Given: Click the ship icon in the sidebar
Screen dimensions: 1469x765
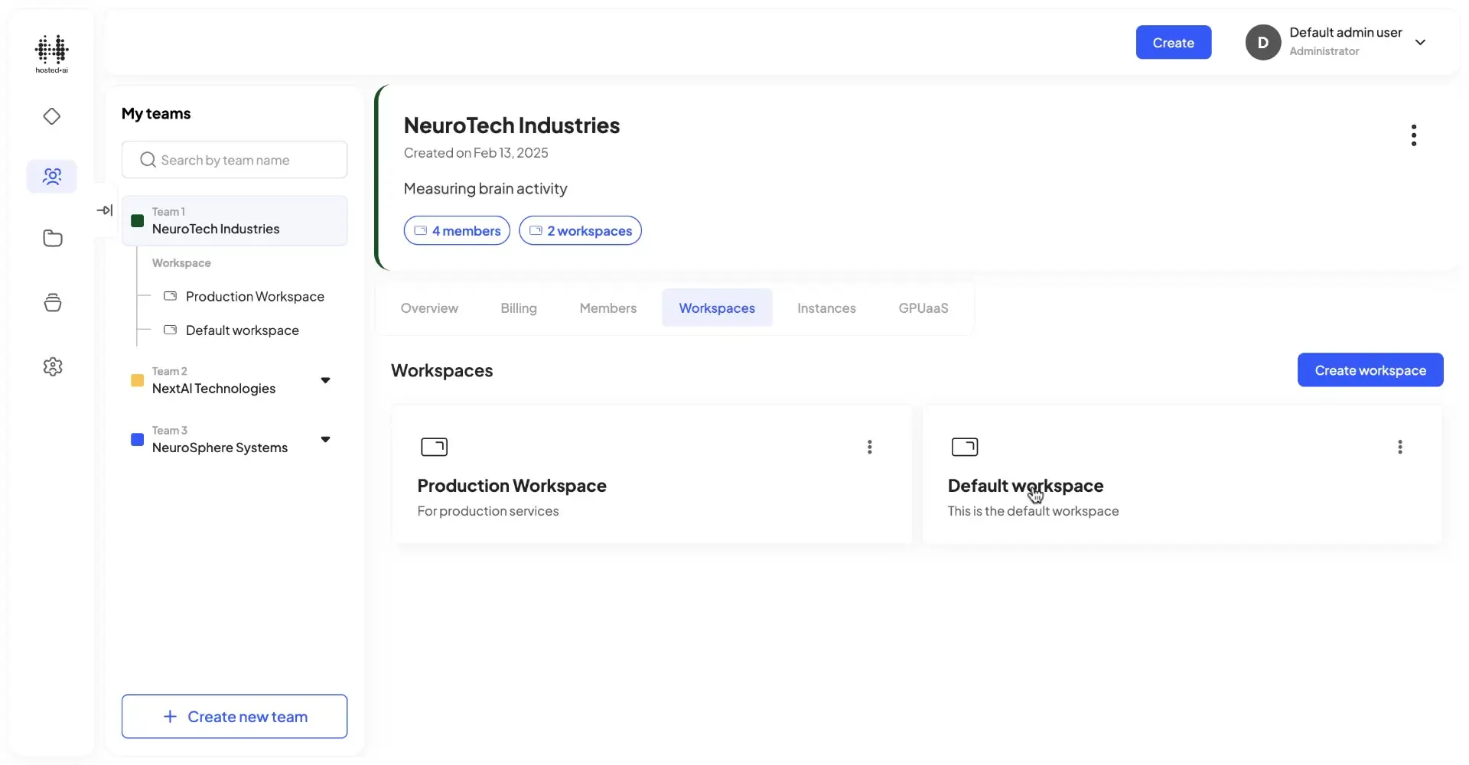Looking at the screenshot, I should click(x=51, y=302).
